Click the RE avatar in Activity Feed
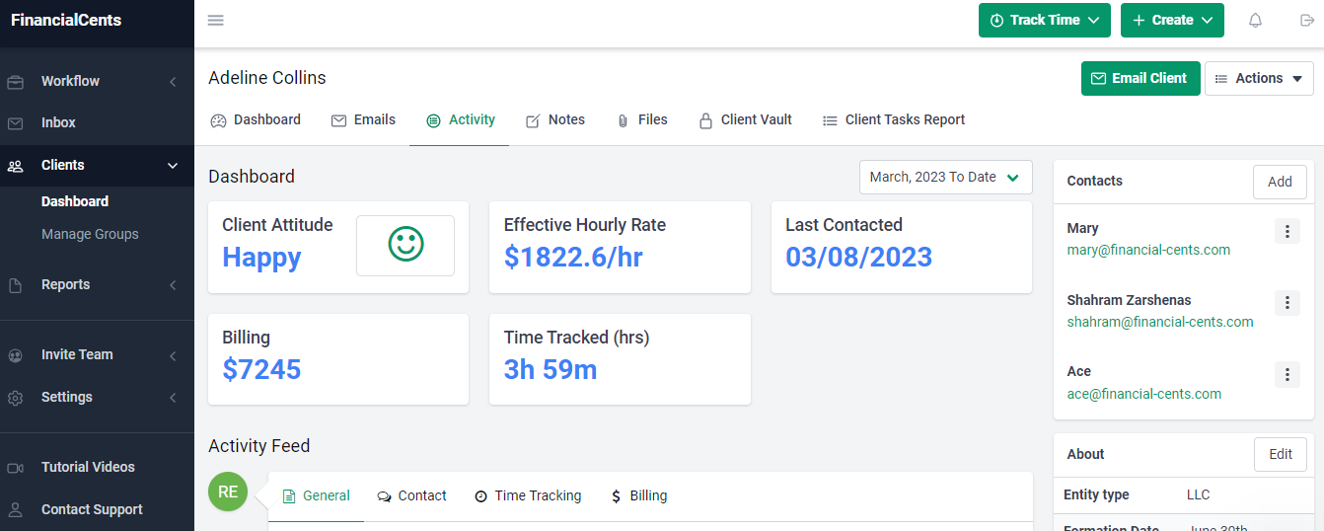This screenshot has height=531, width=1324. click(228, 492)
